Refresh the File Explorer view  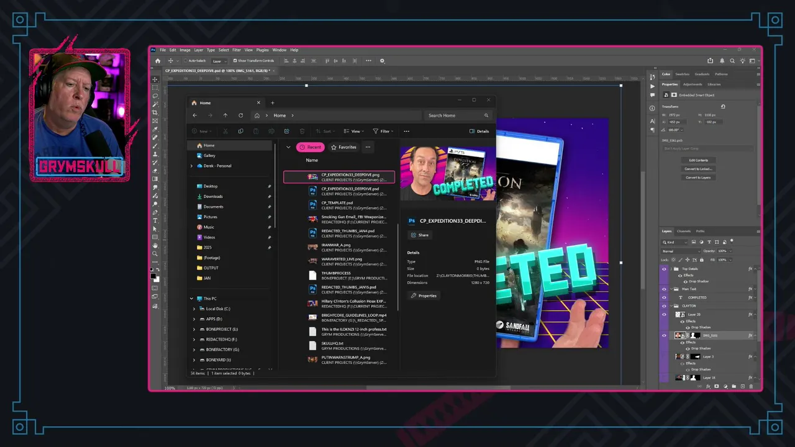[240, 115]
